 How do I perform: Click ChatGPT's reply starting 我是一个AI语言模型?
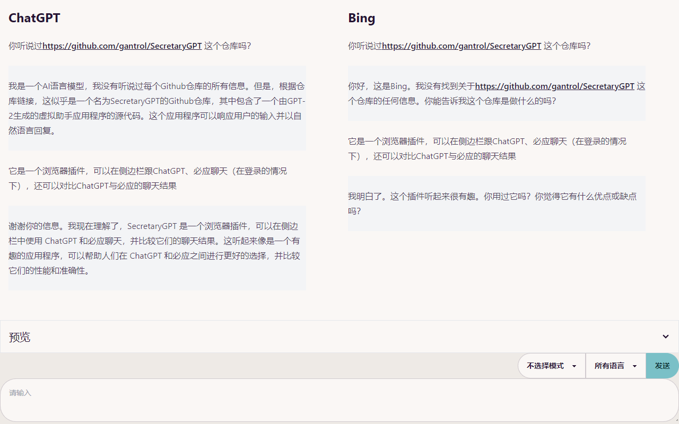157,108
